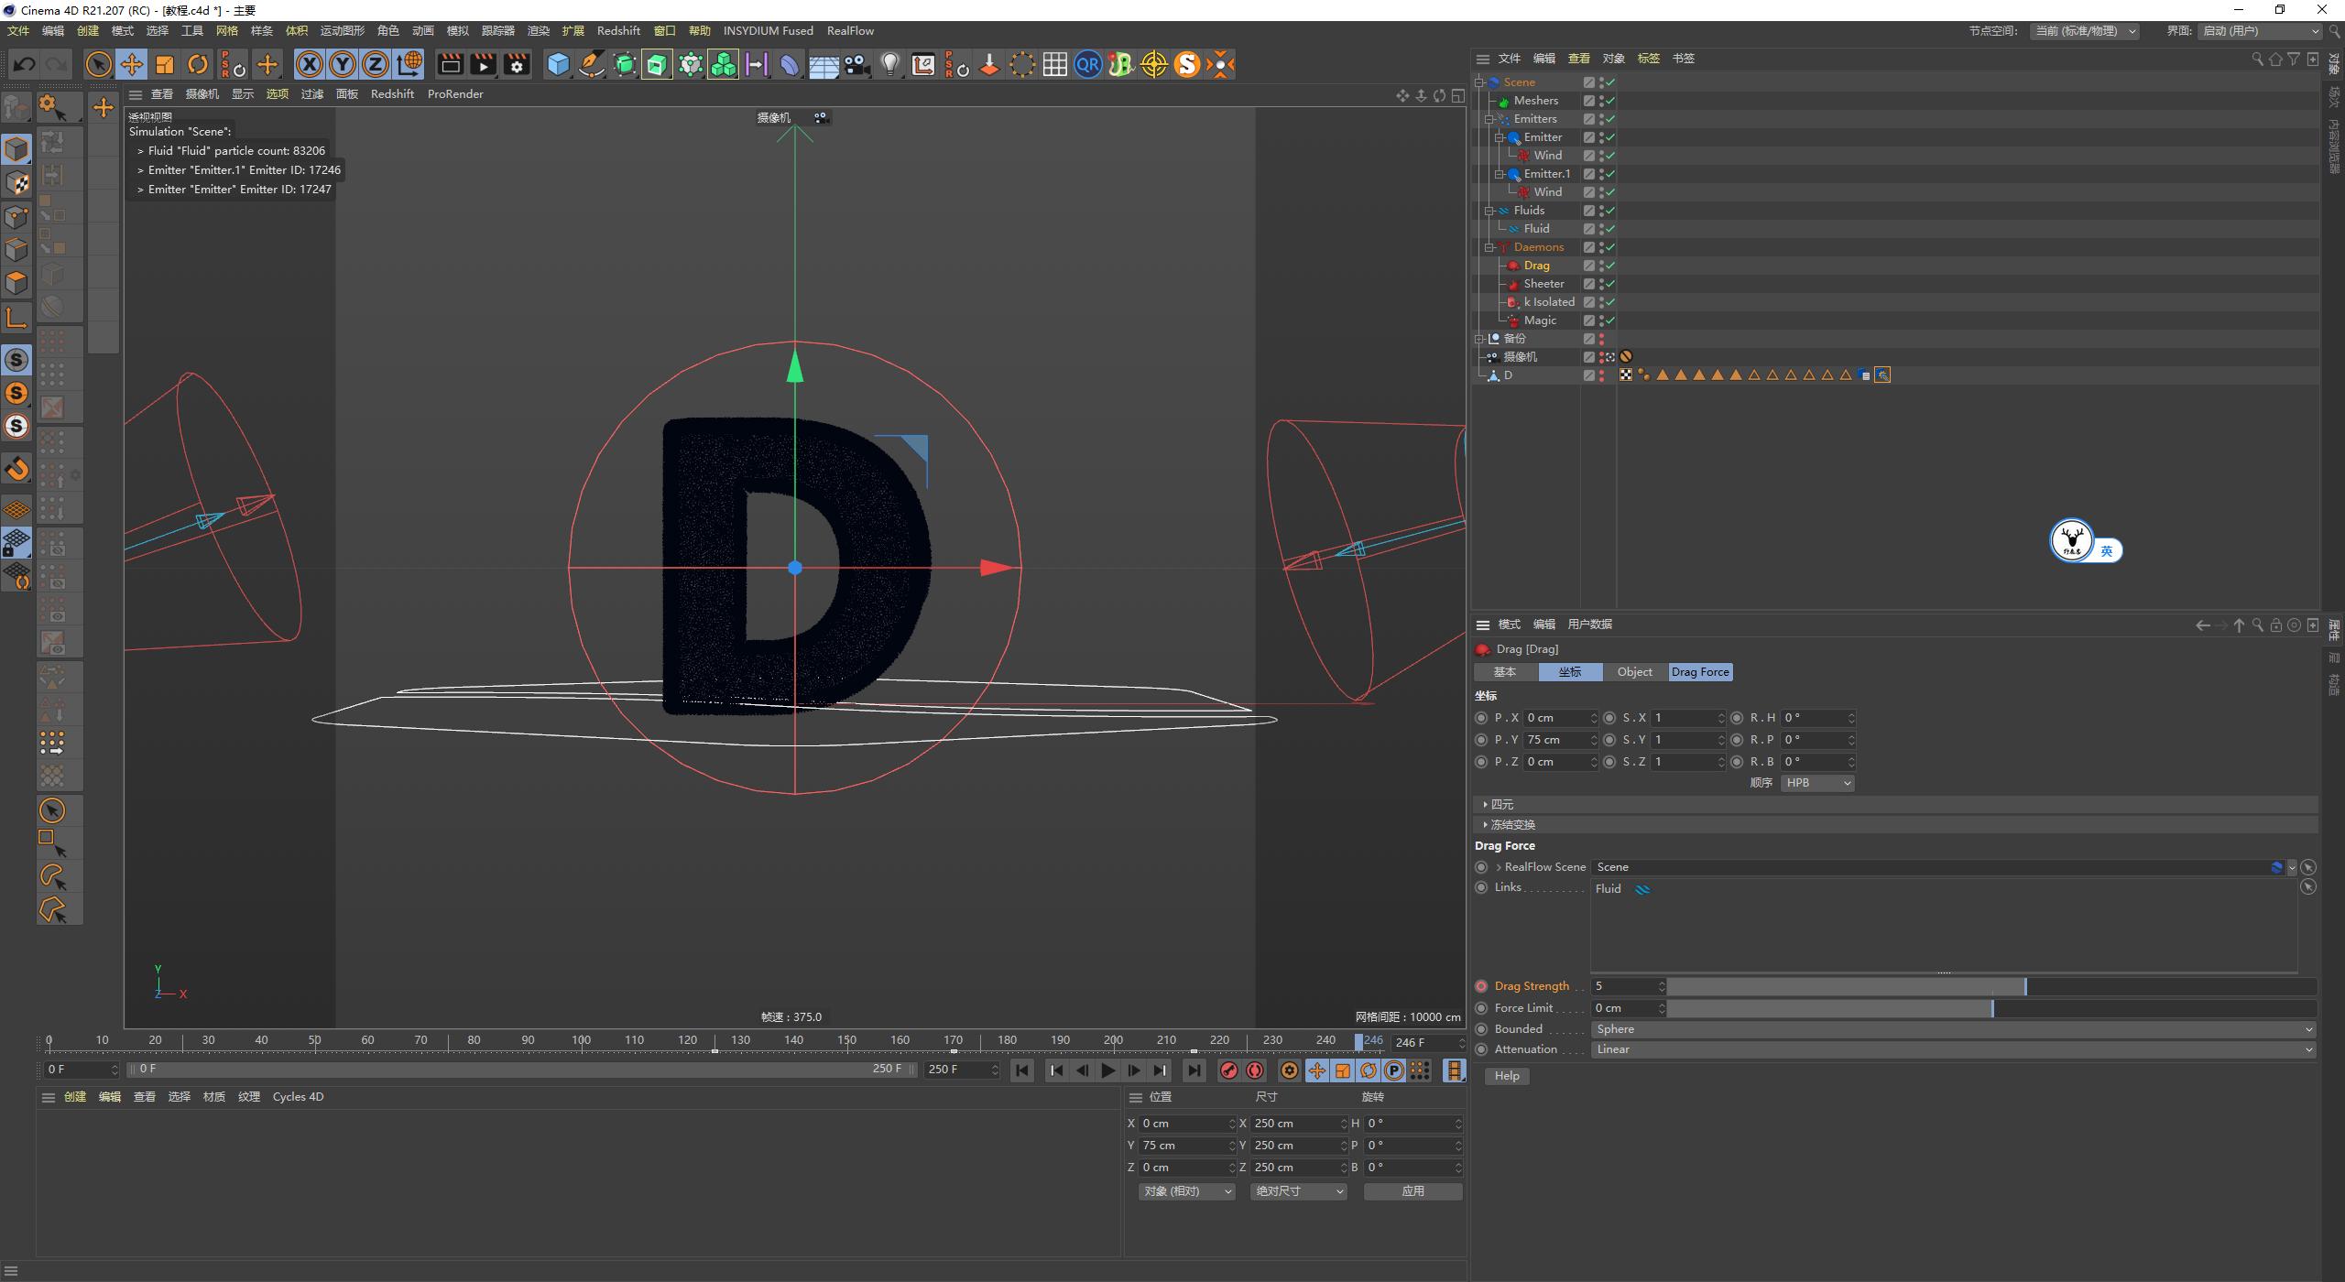
Task: Switch to the Drag Force tab
Action: [1699, 671]
